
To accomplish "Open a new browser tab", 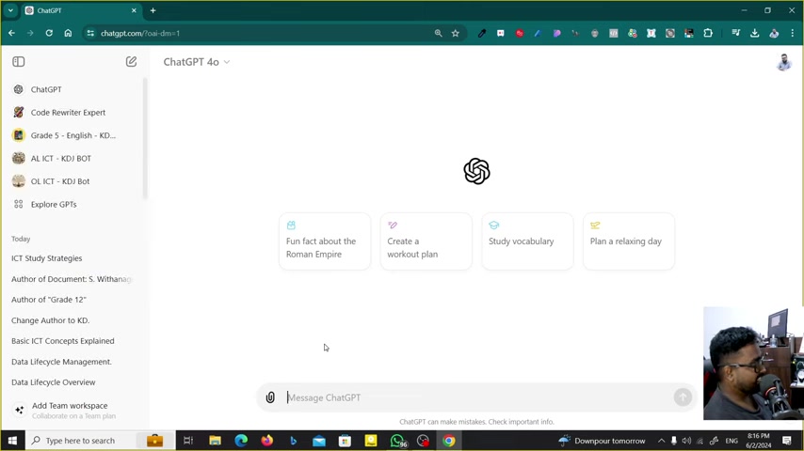I will pyautogui.click(x=153, y=10).
